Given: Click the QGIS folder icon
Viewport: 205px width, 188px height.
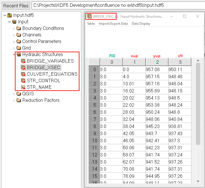Looking at the screenshot, I should (19, 94).
